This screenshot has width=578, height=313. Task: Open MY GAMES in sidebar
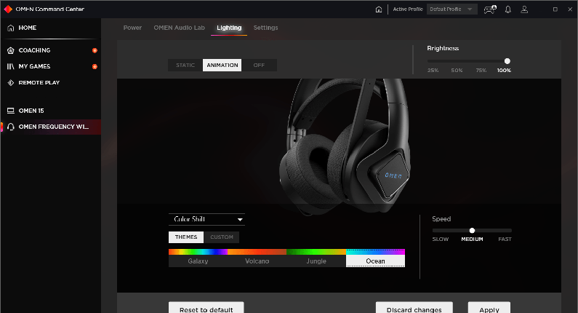click(x=51, y=66)
